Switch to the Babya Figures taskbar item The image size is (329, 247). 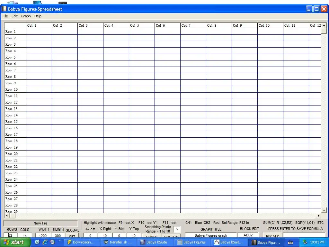point(192,242)
